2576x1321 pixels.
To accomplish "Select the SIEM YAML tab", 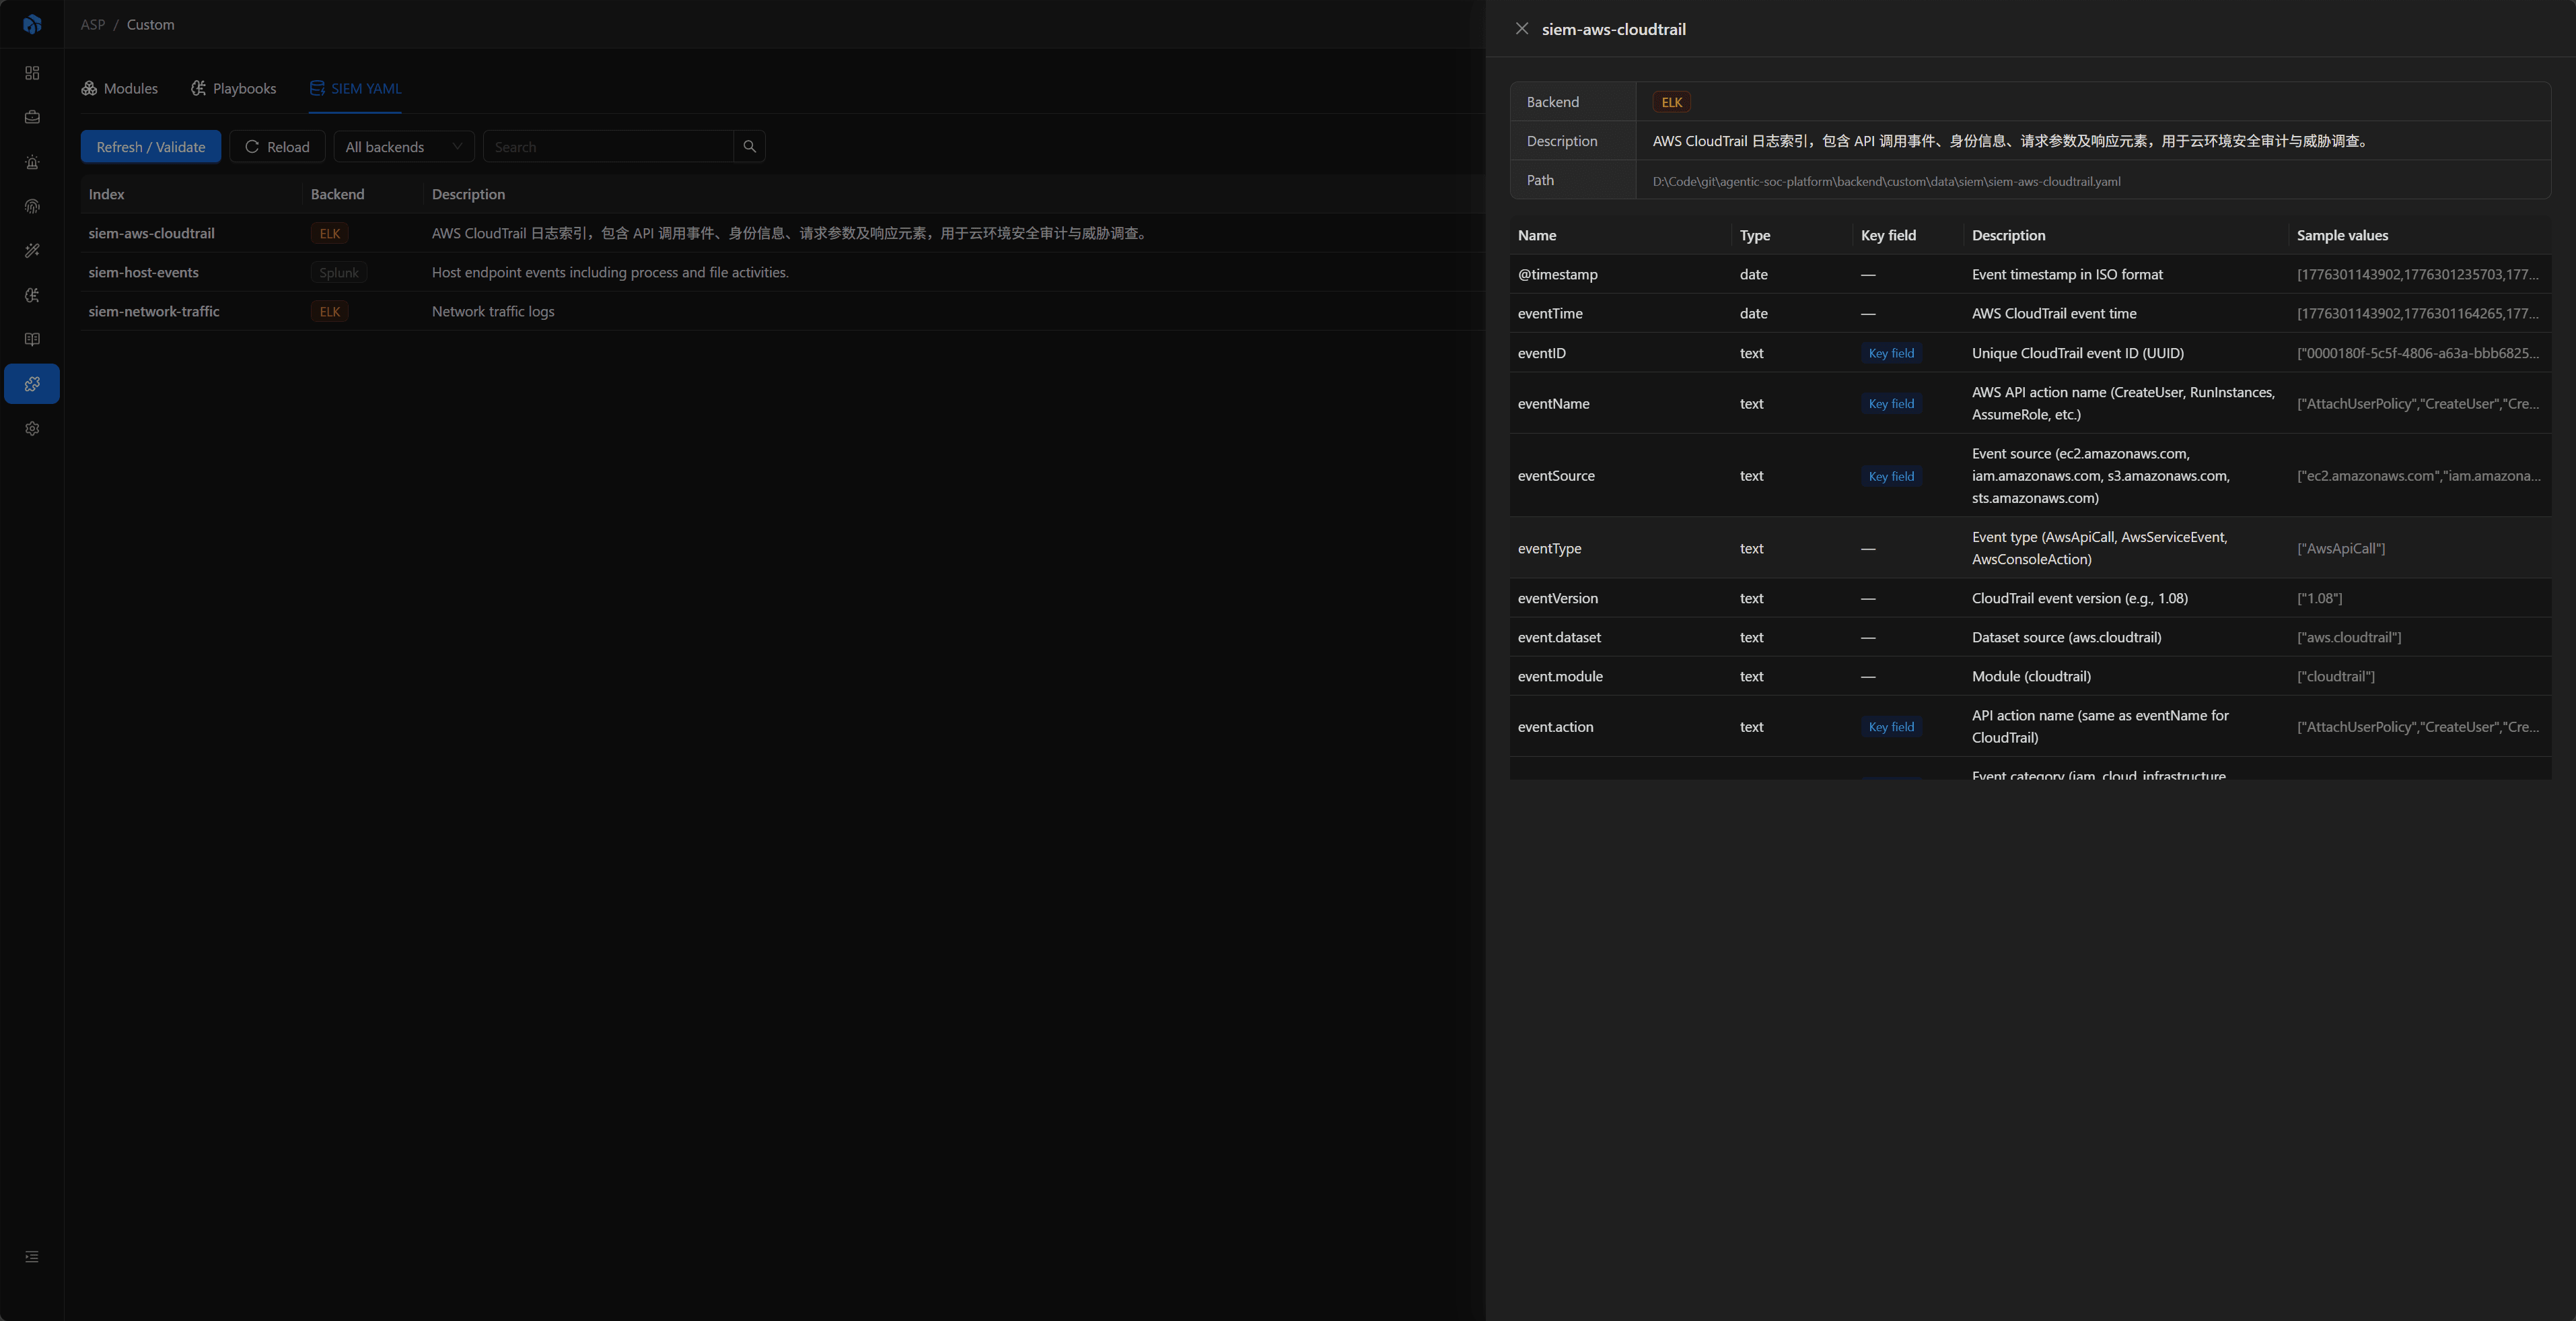I will coord(355,88).
